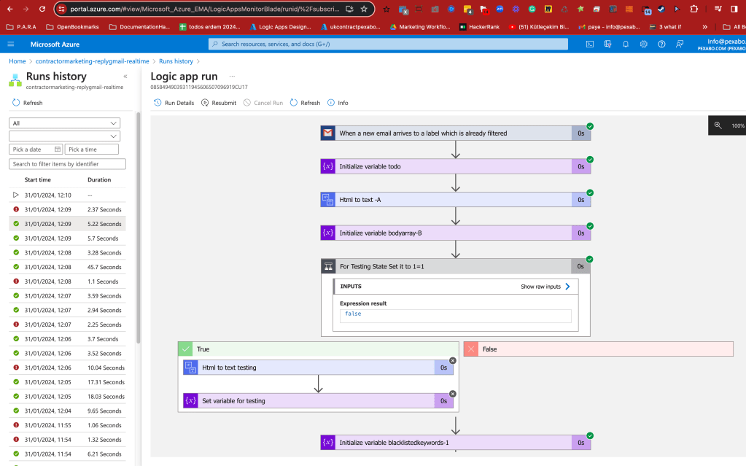Bookmark the page with the star icon
The height and width of the screenshot is (466, 746).
coord(364,9)
